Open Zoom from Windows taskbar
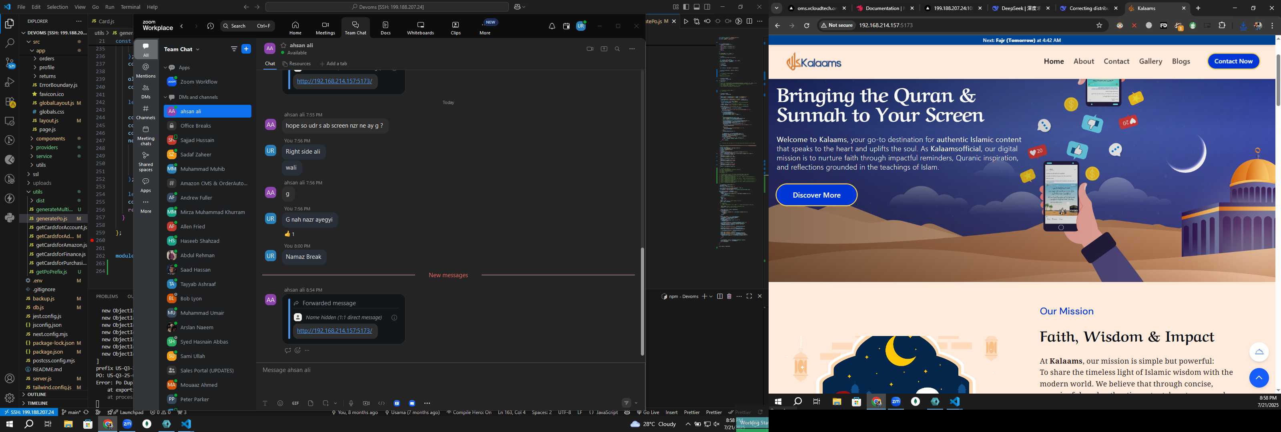Screen dimensions: 1281x432 point(127,424)
